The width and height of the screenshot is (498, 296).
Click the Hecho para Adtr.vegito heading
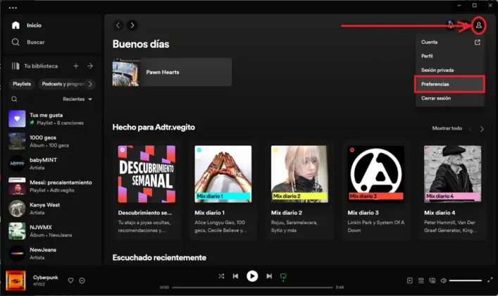[x=154, y=127]
